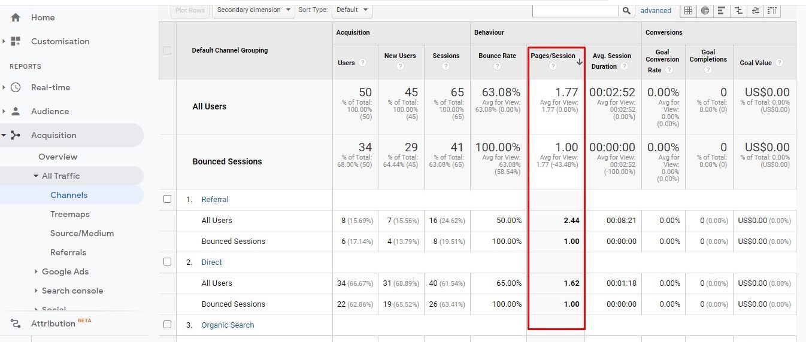Open the Home icon in sidebar
The height and width of the screenshot is (342, 806).
[x=16, y=17]
